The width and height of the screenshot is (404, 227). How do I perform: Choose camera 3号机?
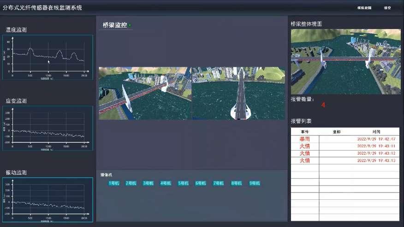pos(149,183)
